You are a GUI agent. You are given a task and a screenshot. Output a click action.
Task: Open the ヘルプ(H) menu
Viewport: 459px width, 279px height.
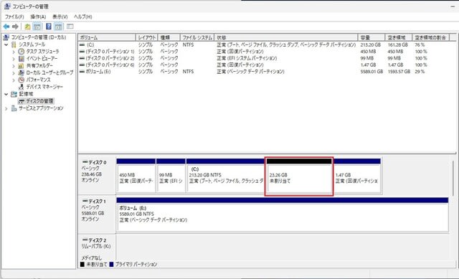pos(83,16)
